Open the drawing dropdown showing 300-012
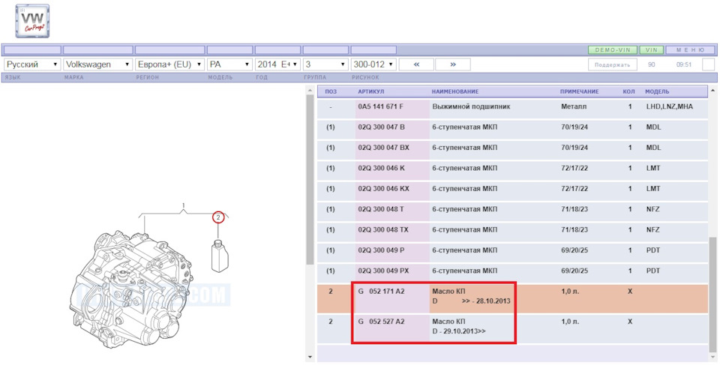 pos(373,64)
